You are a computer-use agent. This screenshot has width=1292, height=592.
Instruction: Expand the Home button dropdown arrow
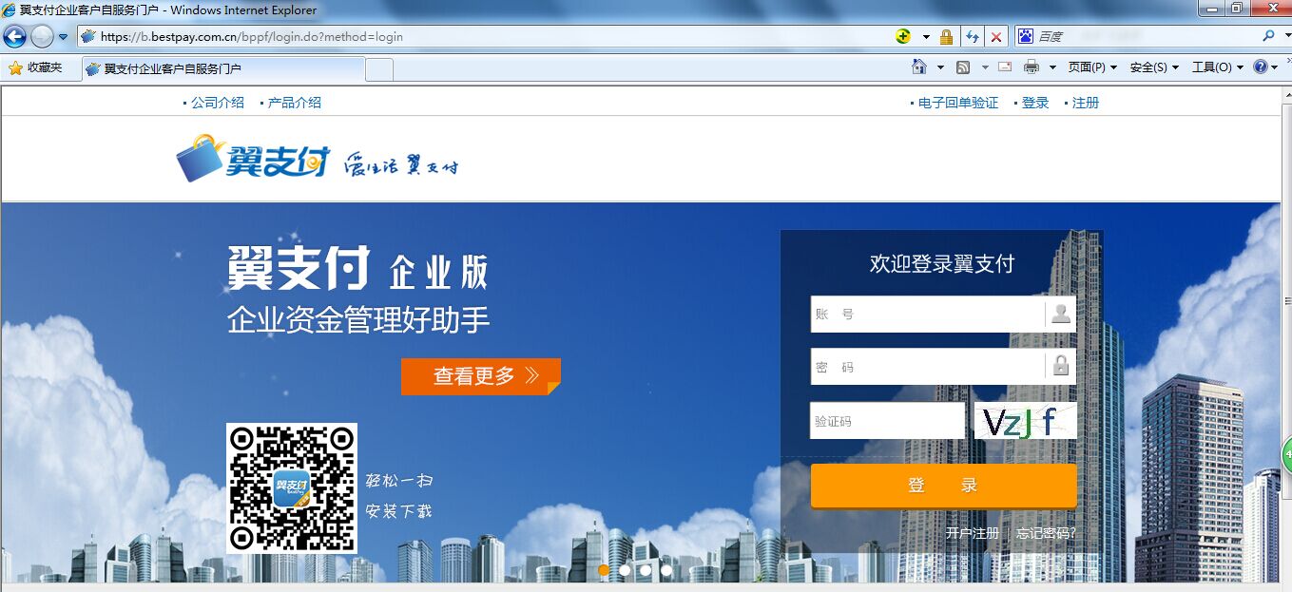coord(940,67)
